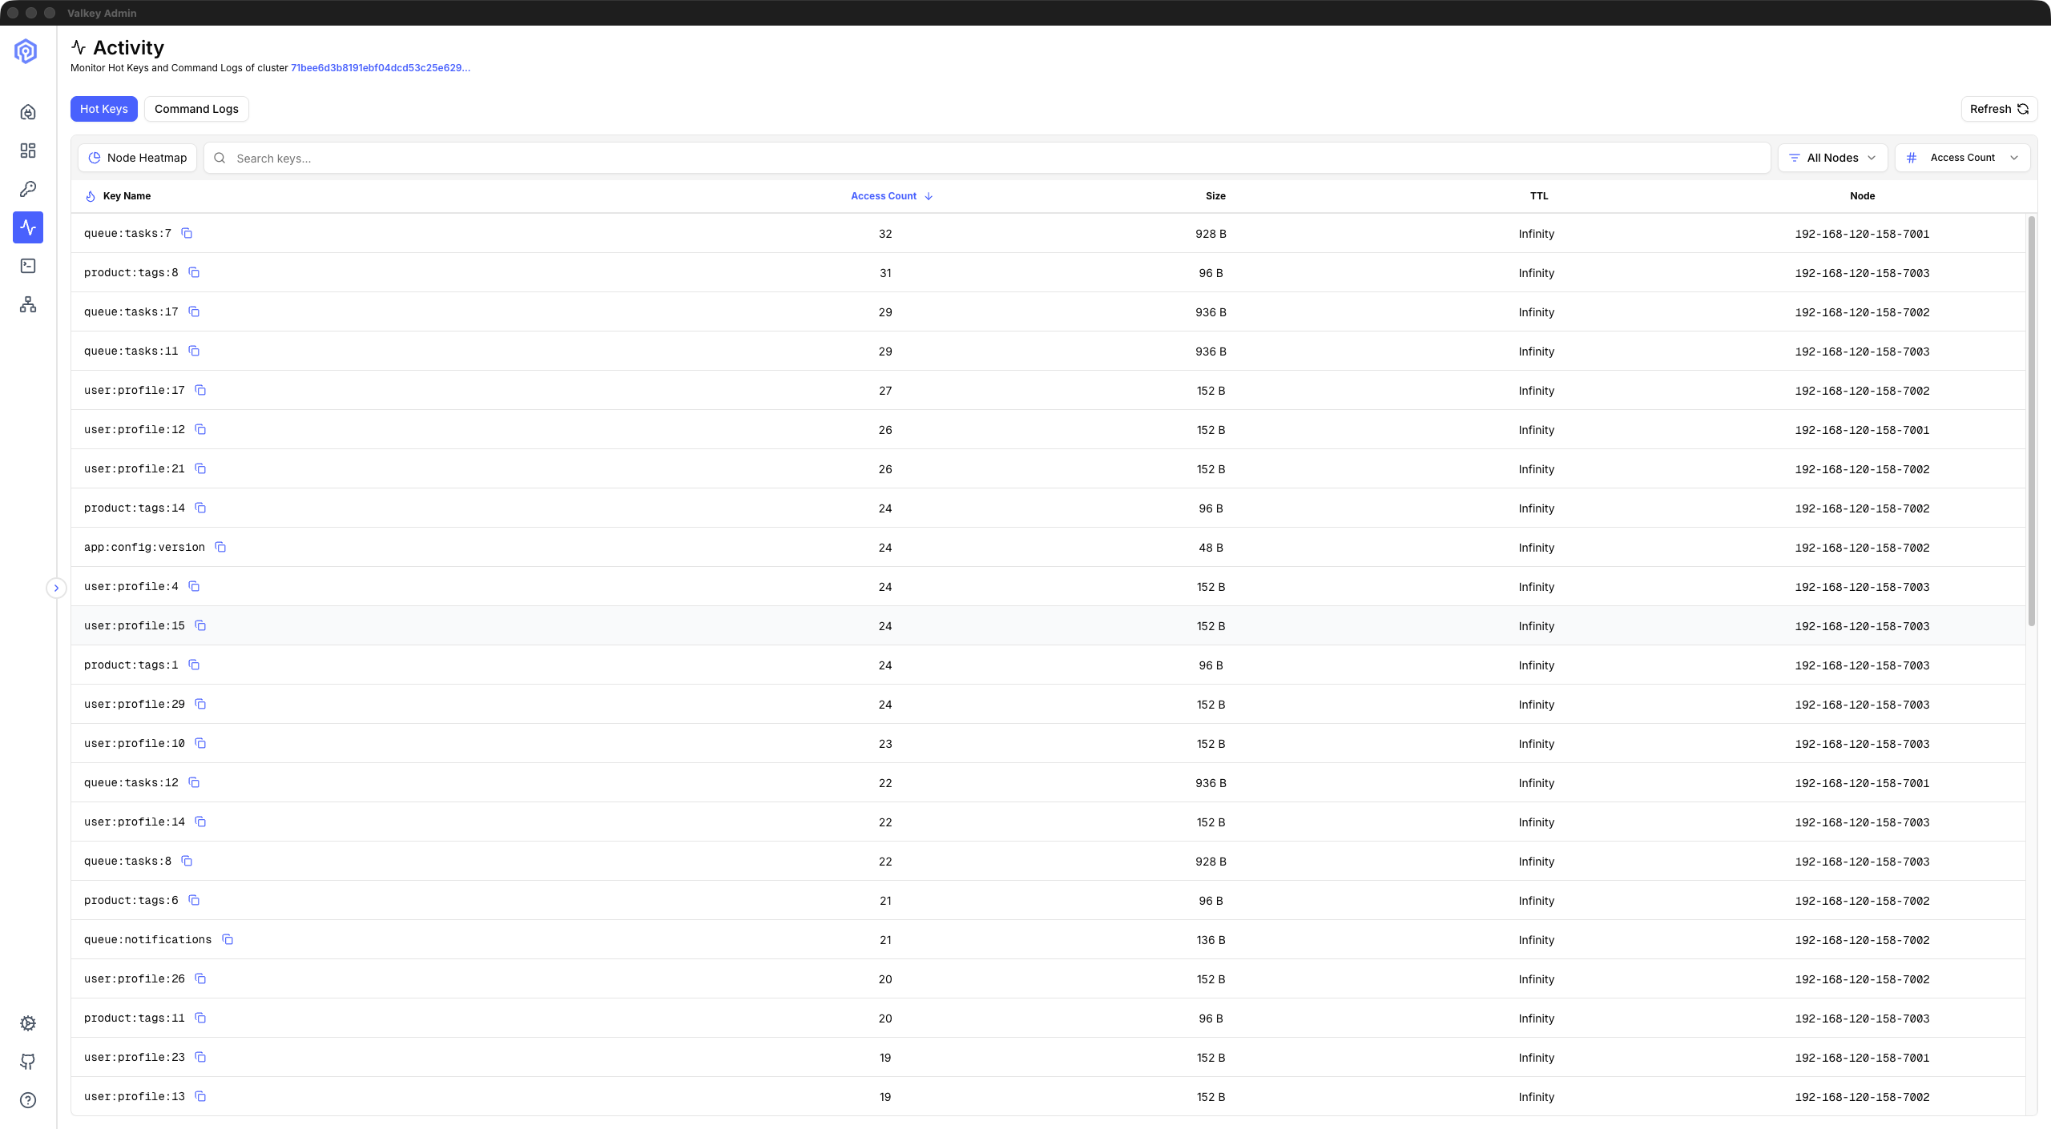Select key name queue:tasks:8
Viewport: 2051px width, 1129px height.
point(127,861)
